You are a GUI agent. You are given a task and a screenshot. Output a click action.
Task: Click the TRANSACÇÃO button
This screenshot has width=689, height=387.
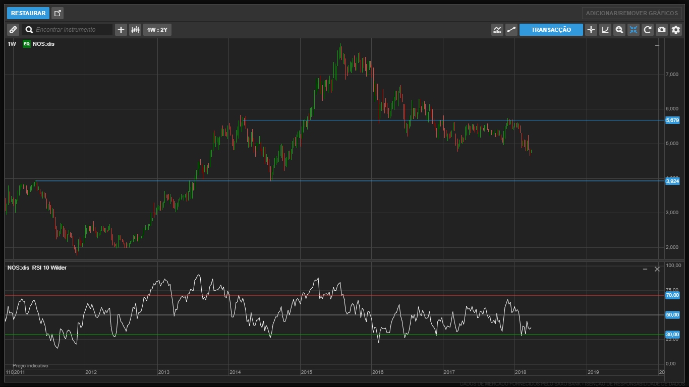tap(551, 30)
